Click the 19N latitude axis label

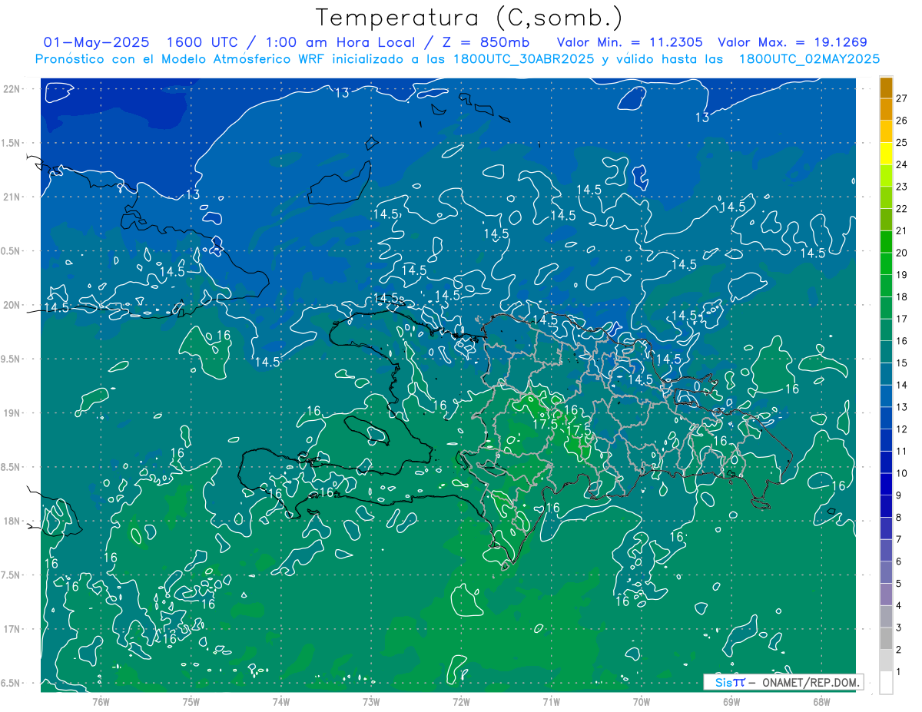click(12, 413)
